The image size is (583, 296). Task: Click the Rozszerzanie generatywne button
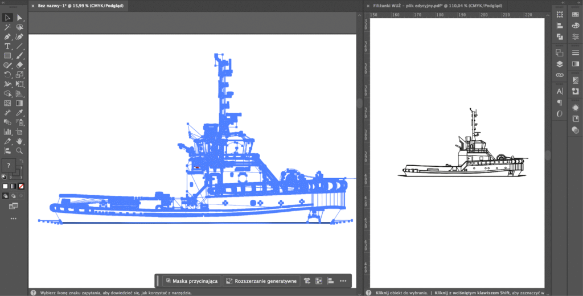point(261,281)
